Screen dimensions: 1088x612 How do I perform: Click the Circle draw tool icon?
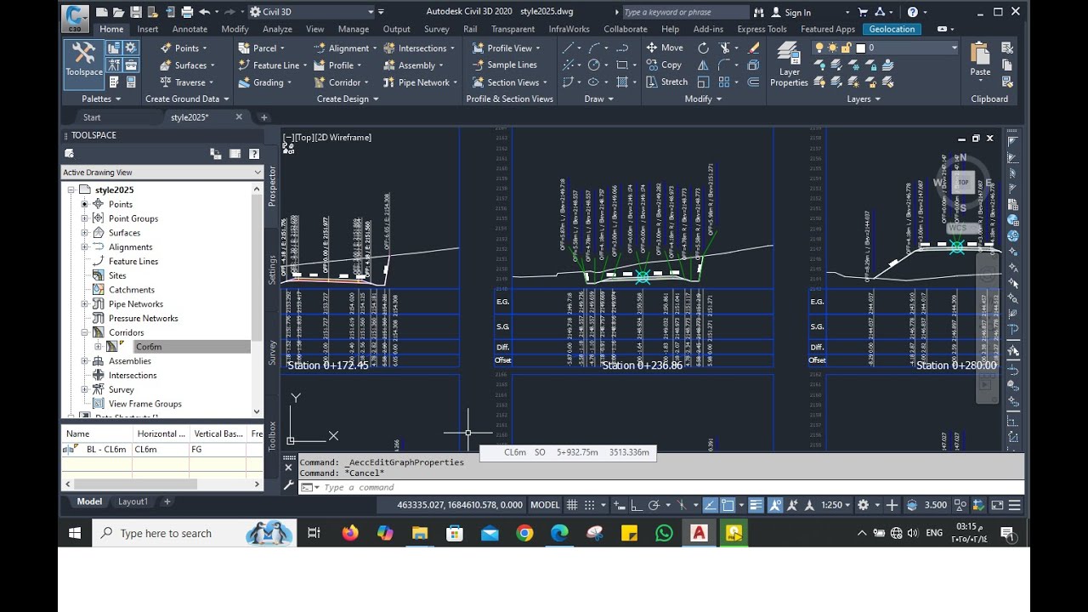[594, 65]
